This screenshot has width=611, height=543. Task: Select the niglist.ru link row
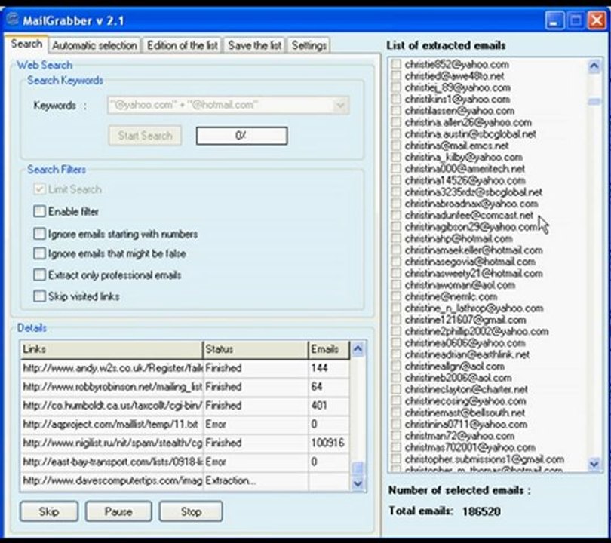185,443
